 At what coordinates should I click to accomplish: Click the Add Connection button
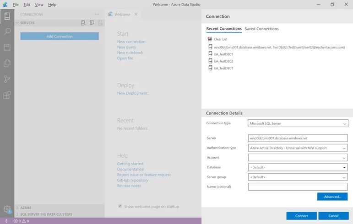point(60,36)
